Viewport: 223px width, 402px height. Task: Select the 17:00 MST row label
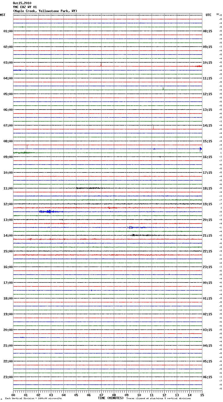pyautogui.click(x=8, y=283)
